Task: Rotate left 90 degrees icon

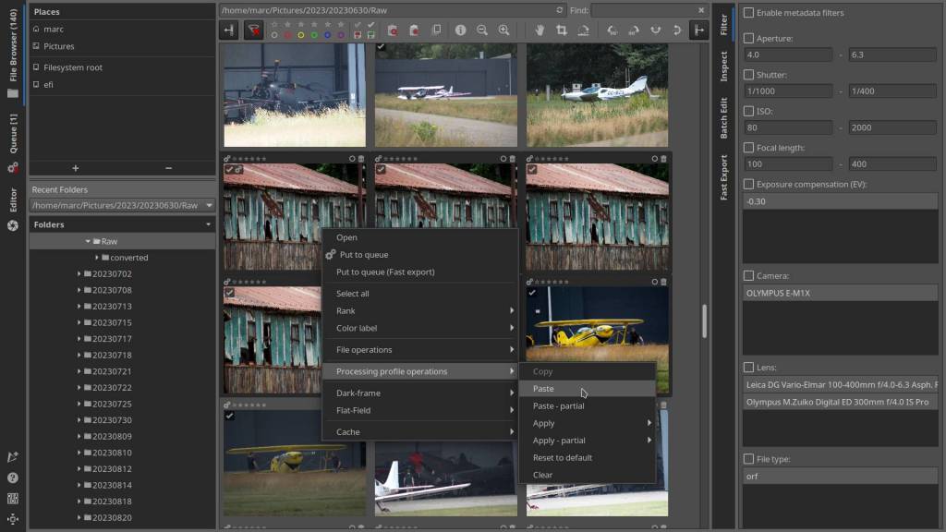Action: coord(612,30)
